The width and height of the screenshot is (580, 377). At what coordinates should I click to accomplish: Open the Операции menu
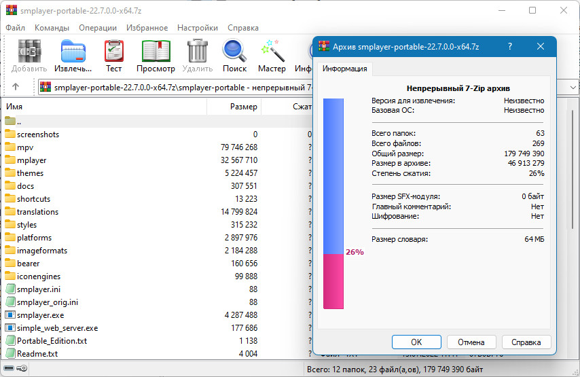[98, 28]
